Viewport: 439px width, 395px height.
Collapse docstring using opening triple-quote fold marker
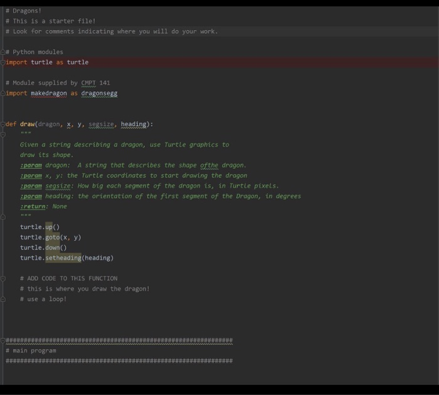[x=3, y=135]
